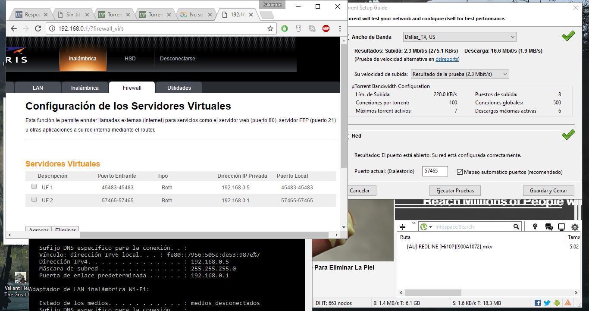Check the UF 1 virtual server checkbox
Screen dimensions: 589x311
click(34, 187)
